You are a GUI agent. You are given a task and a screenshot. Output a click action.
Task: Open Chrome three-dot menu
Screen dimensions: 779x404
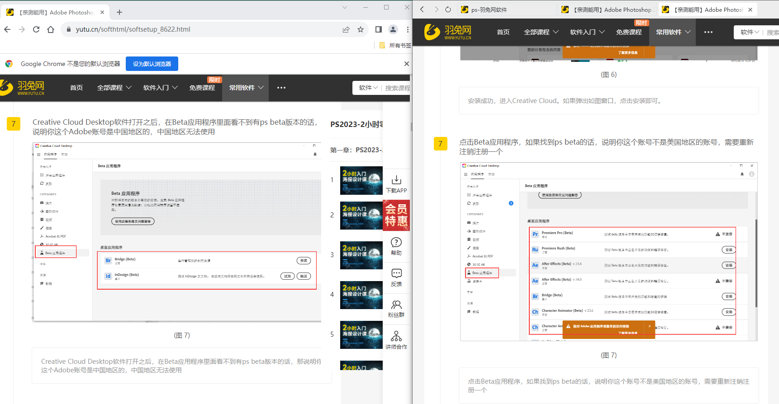[408, 29]
